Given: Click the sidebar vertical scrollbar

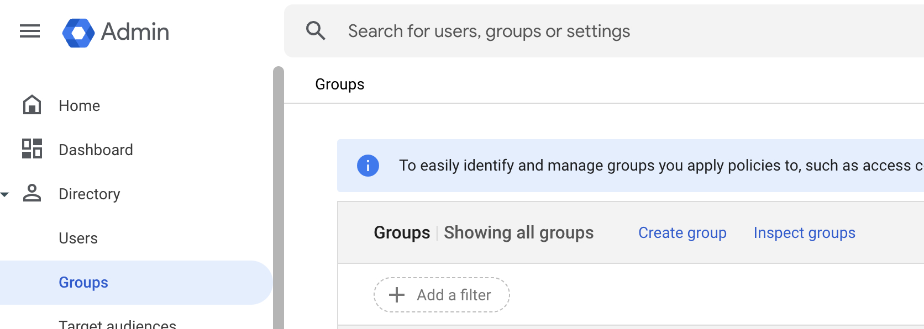Looking at the screenshot, I should tap(279, 199).
